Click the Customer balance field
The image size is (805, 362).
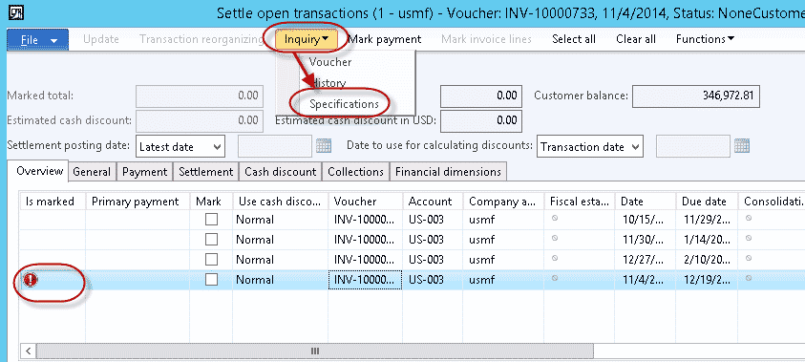[695, 96]
